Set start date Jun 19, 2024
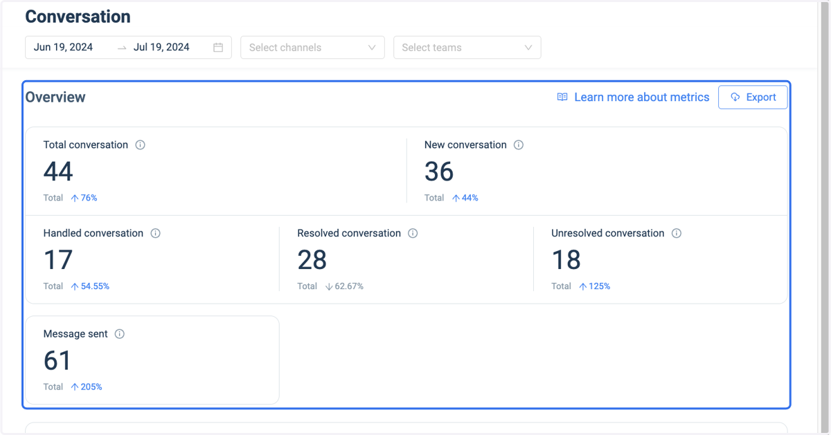This screenshot has width=831, height=435. [63, 47]
